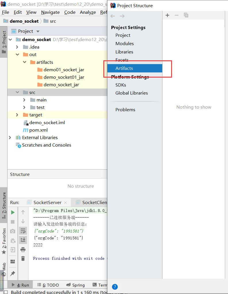Switch to the SocketServer run tab
The image size is (228, 294).
coord(47,203)
